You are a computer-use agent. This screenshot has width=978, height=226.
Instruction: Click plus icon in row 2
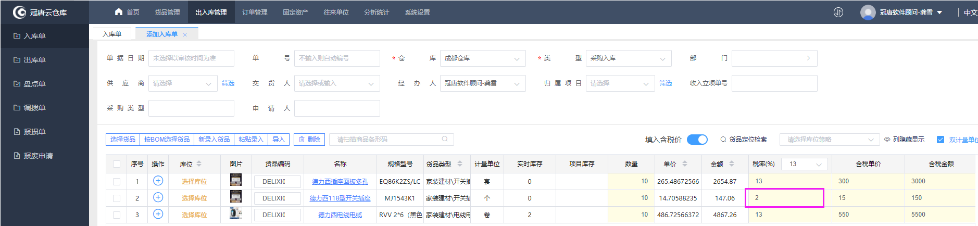[x=158, y=197]
